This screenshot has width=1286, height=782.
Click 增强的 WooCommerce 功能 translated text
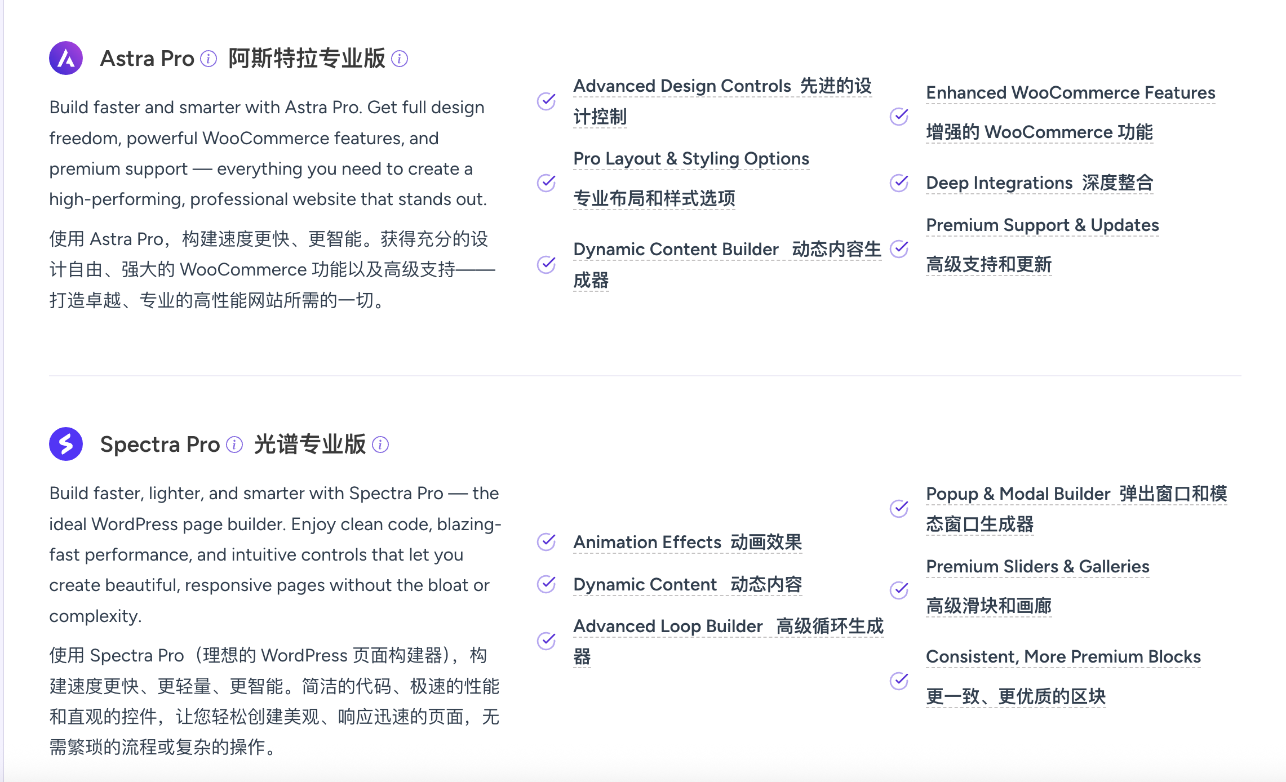pyautogui.click(x=1040, y=132)
